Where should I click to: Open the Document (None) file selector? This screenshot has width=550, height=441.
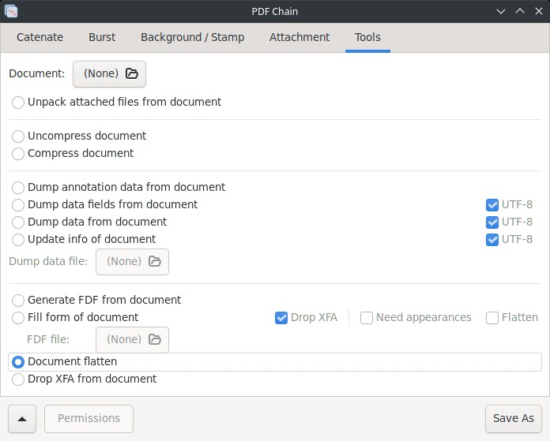[x=109, y=74]
